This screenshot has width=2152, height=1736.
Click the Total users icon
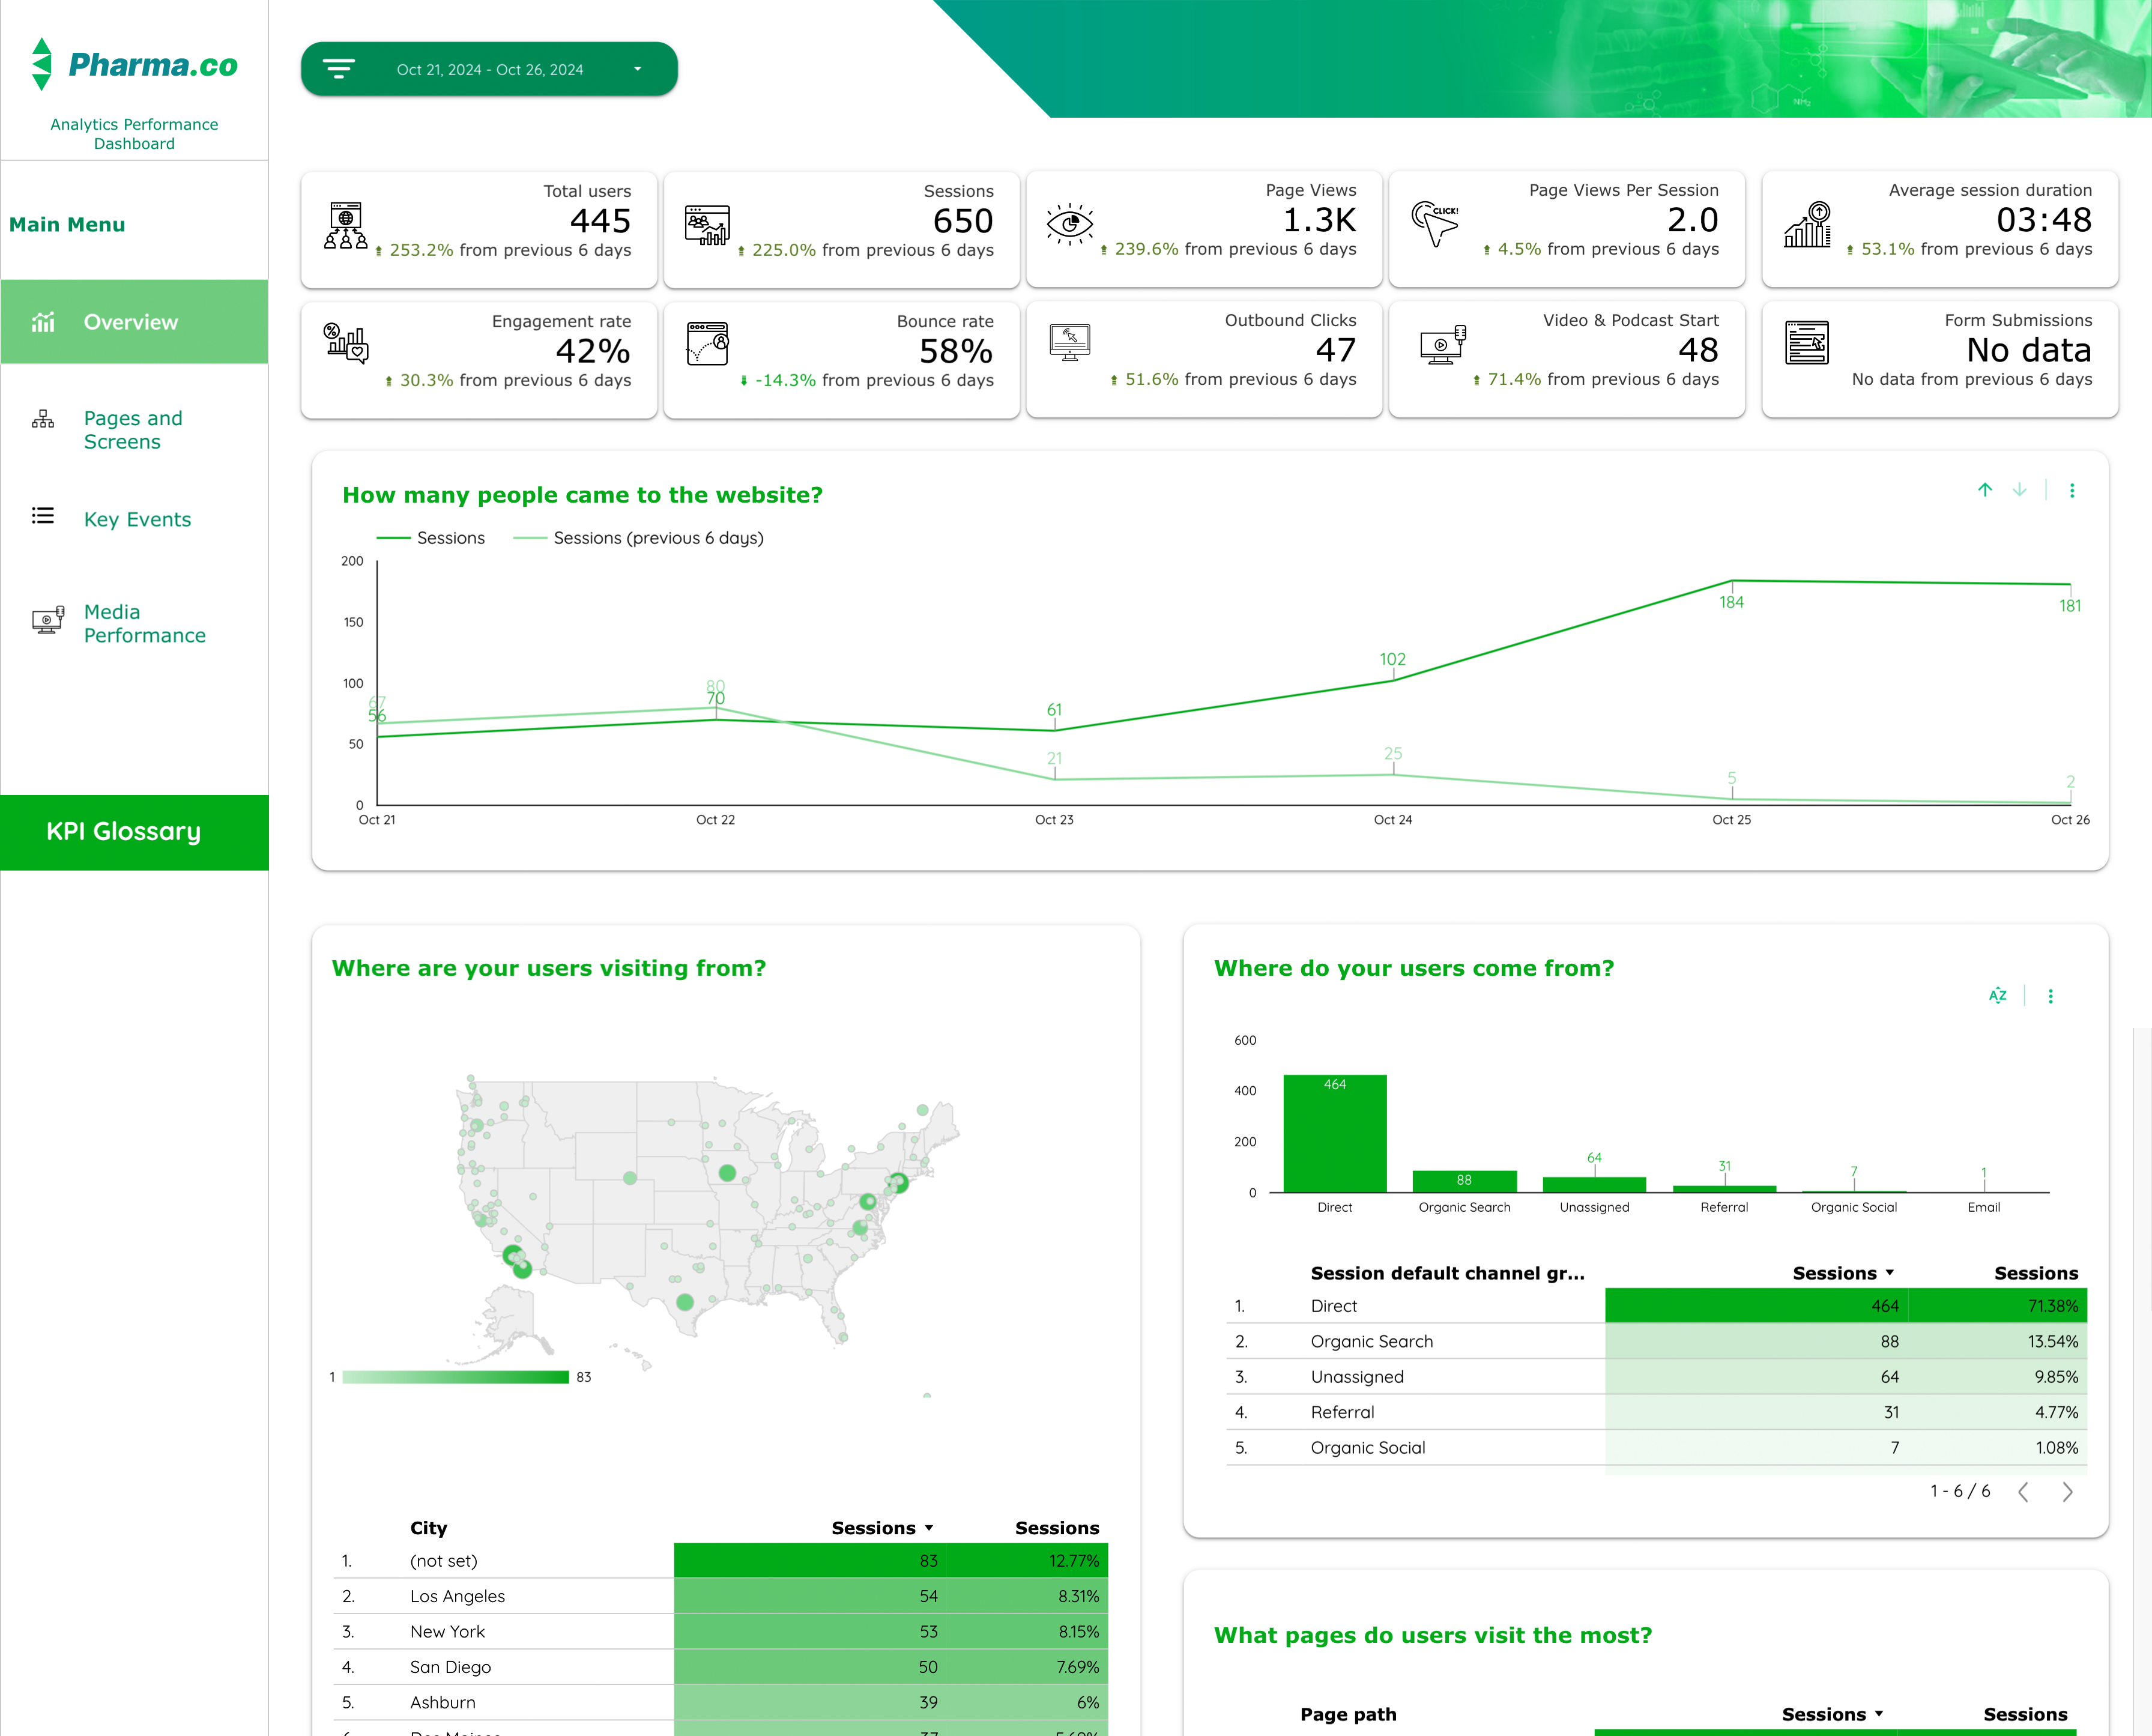346,226
